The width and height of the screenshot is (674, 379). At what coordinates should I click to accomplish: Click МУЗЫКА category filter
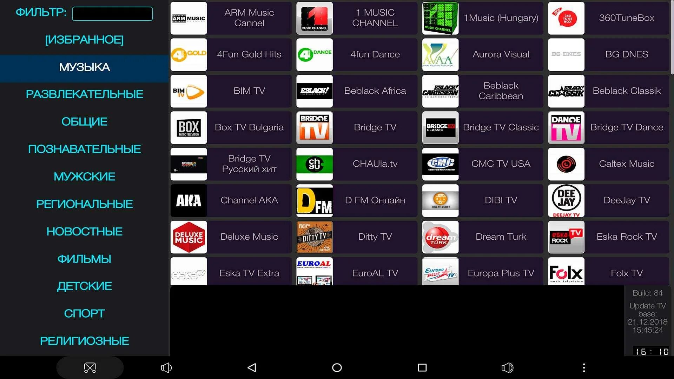[85, 66]
